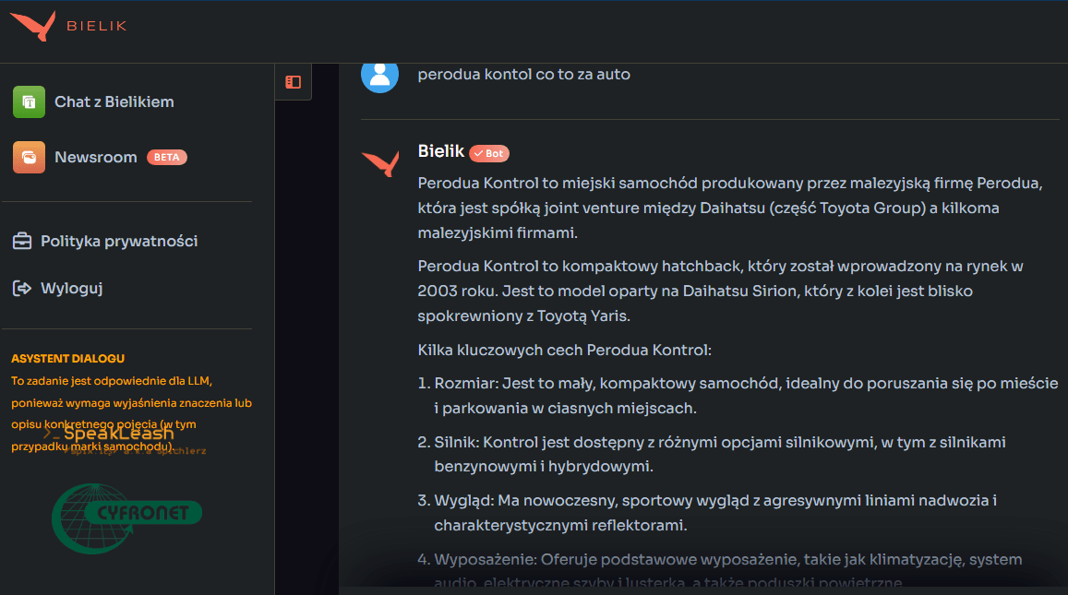Click the orange Newsroom icon
Image resolution: width=1068 pixels, height=595 pixels.
tap(29, 157)
